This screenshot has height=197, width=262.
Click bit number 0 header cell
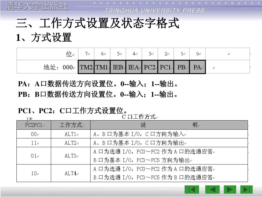(198, 54)
